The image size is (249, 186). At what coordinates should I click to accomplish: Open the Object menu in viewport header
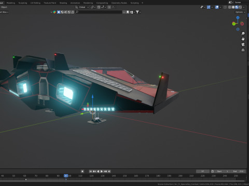(4, 7)
